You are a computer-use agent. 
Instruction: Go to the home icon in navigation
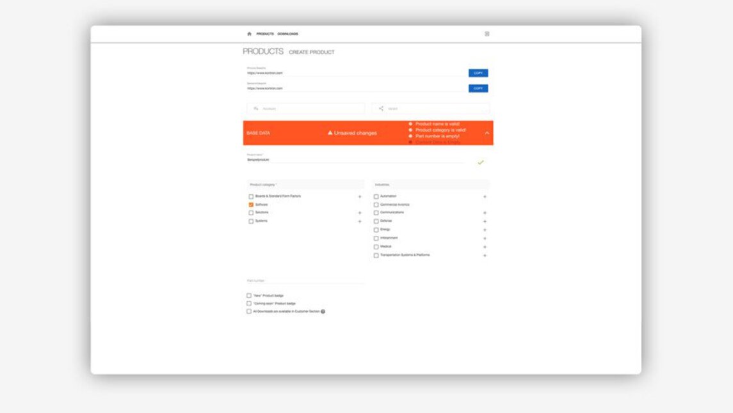click(249, 34)
